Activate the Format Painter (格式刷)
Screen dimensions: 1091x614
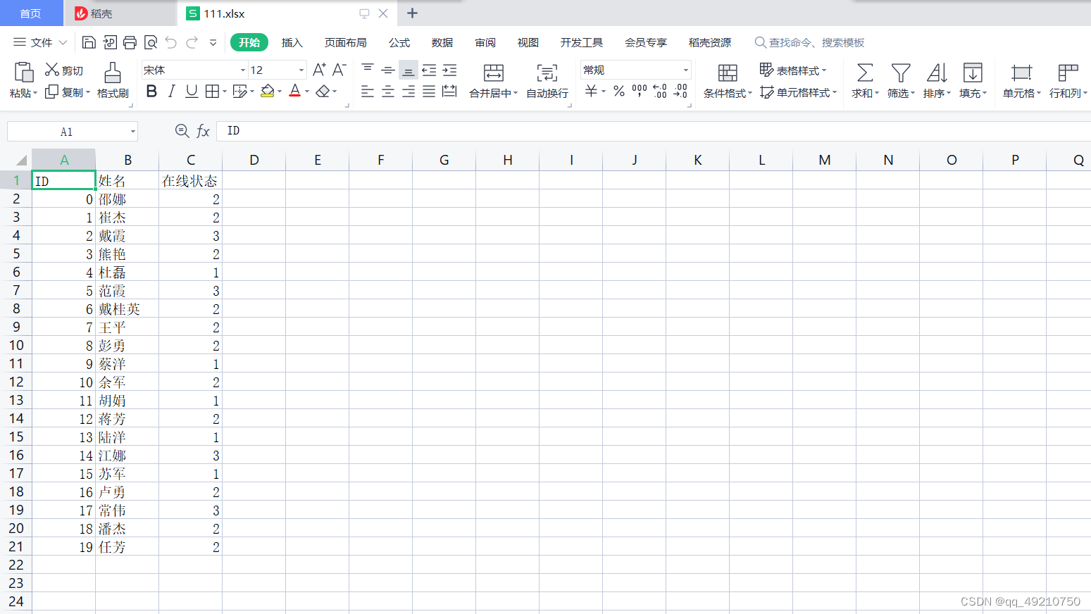pos(113,81)
